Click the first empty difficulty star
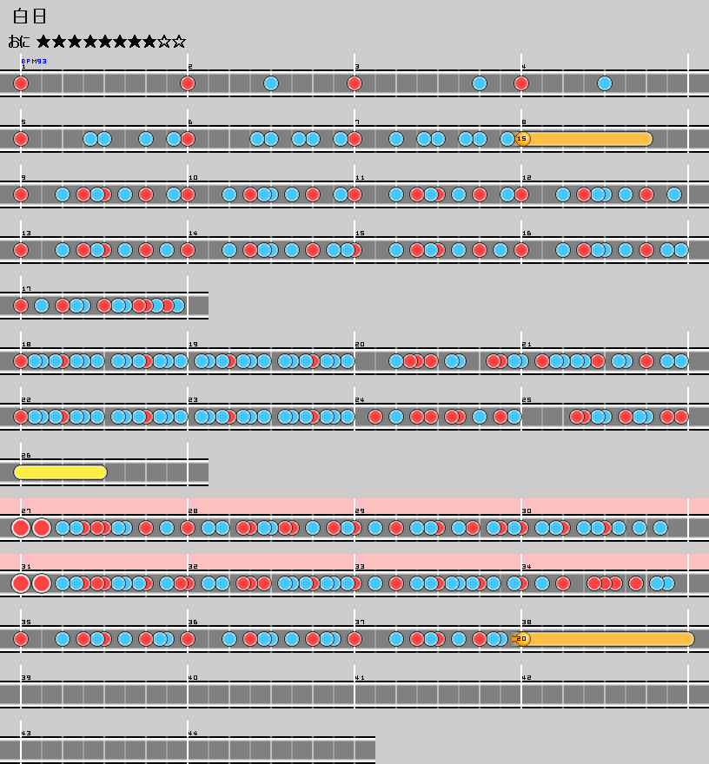709x764 pixels. coord(164,42)
